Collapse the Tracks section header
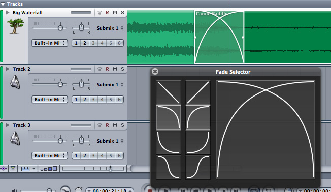 pyautogui.click(x=3, y=4)
